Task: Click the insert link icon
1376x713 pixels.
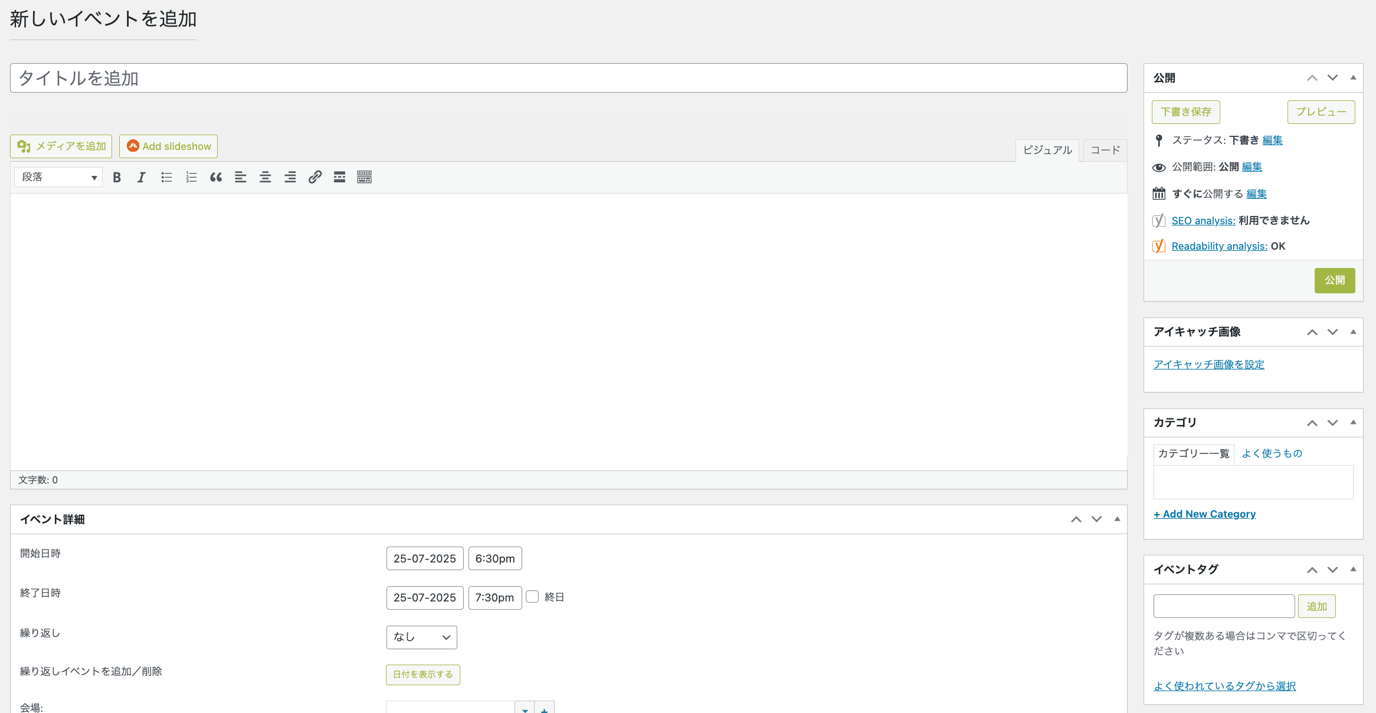Action: (315, 177)
